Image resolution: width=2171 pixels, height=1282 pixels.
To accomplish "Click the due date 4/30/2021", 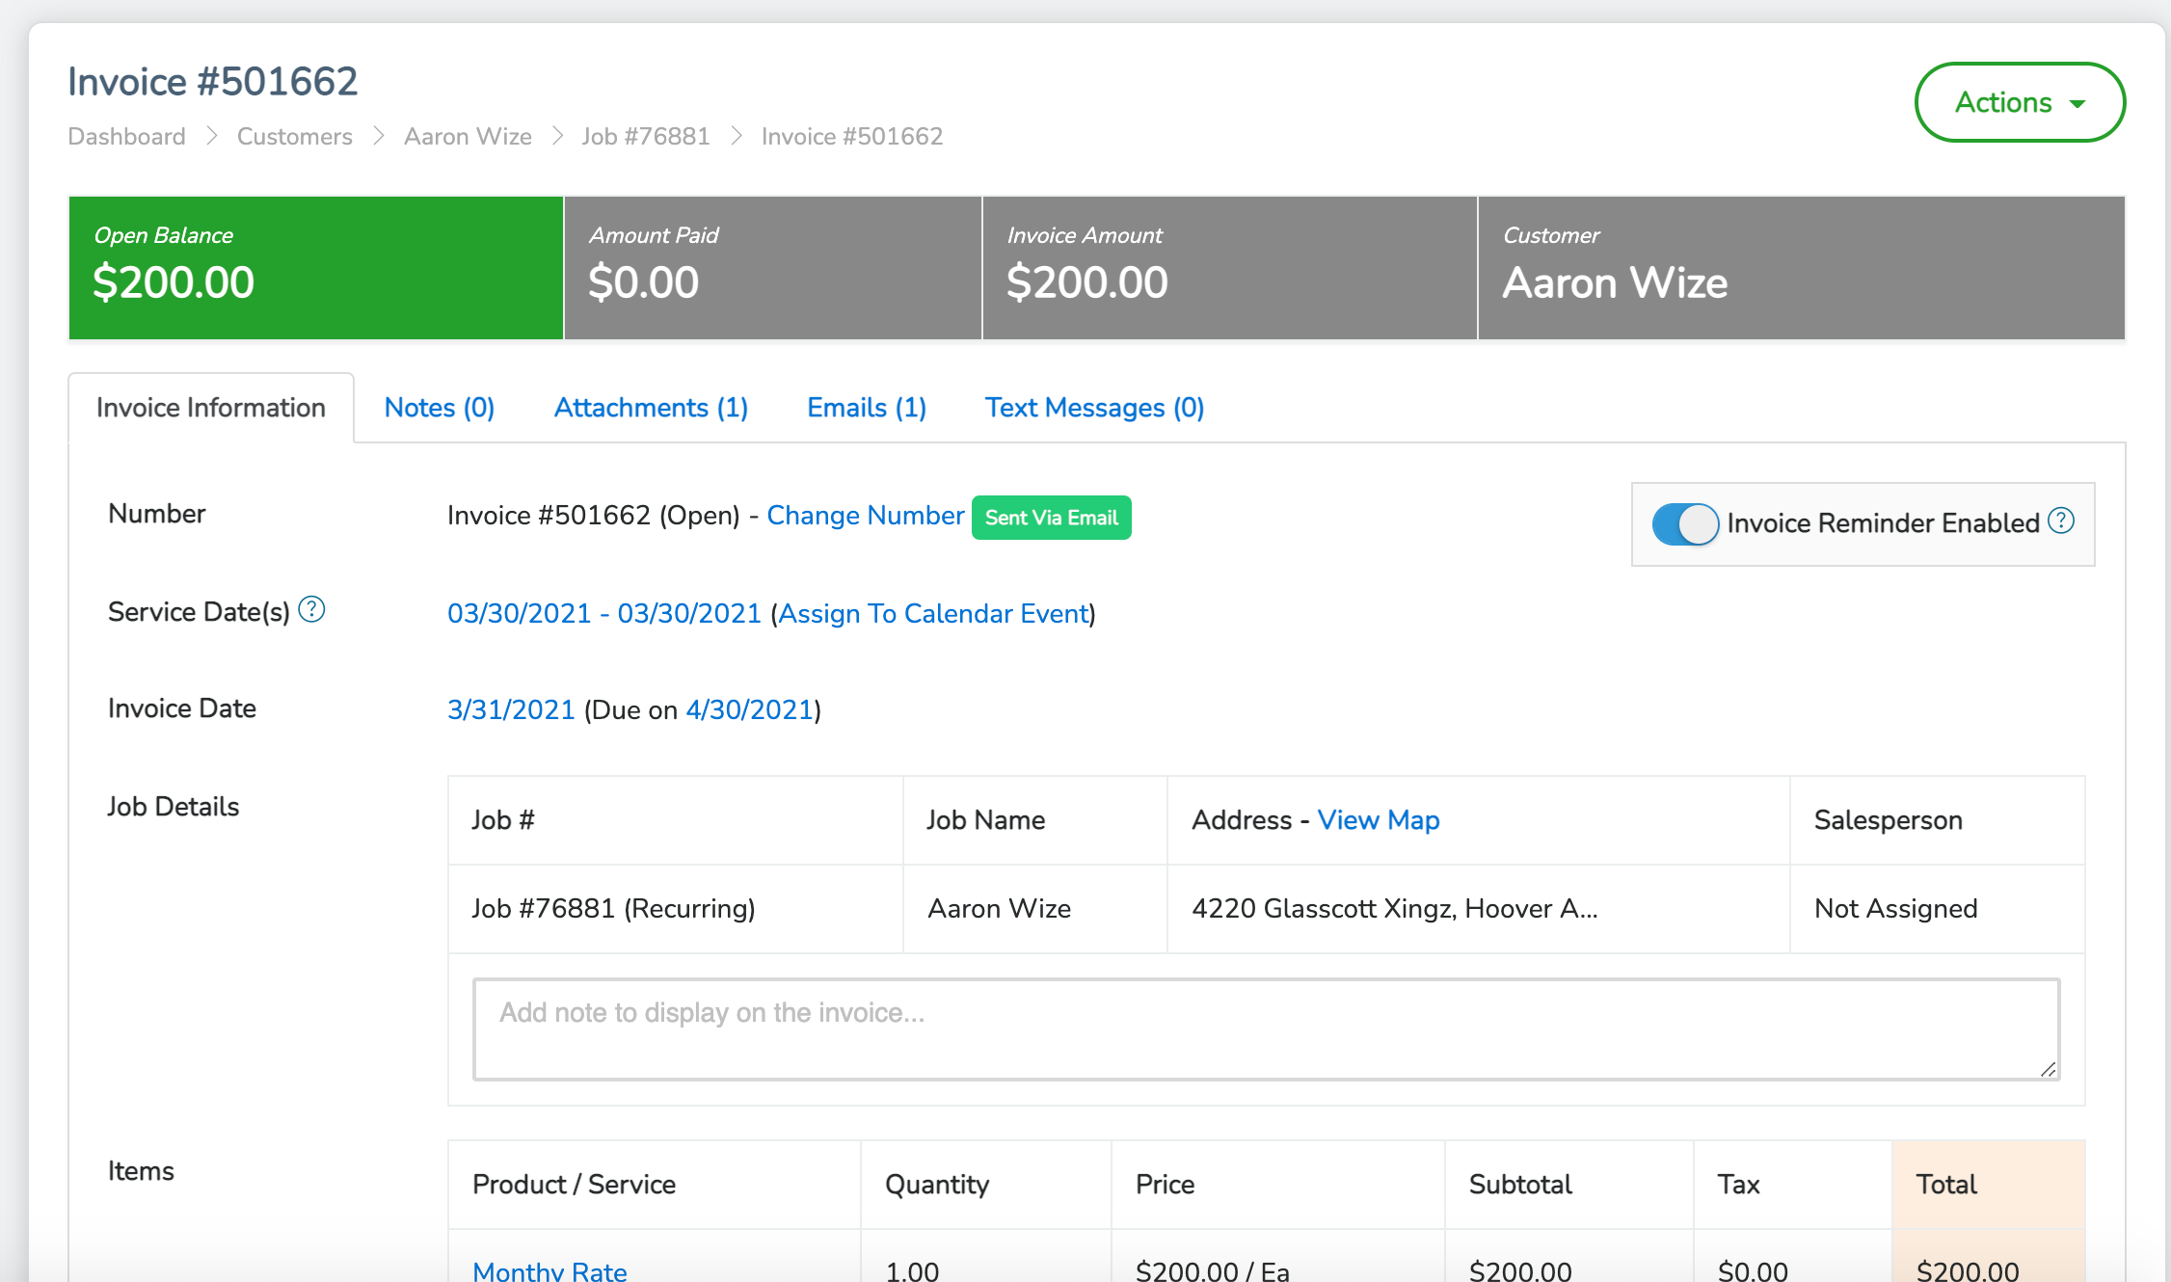I will pos(750,708).
